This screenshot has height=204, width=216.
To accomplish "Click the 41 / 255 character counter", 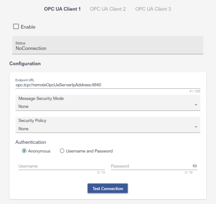I will coord(196,91).
